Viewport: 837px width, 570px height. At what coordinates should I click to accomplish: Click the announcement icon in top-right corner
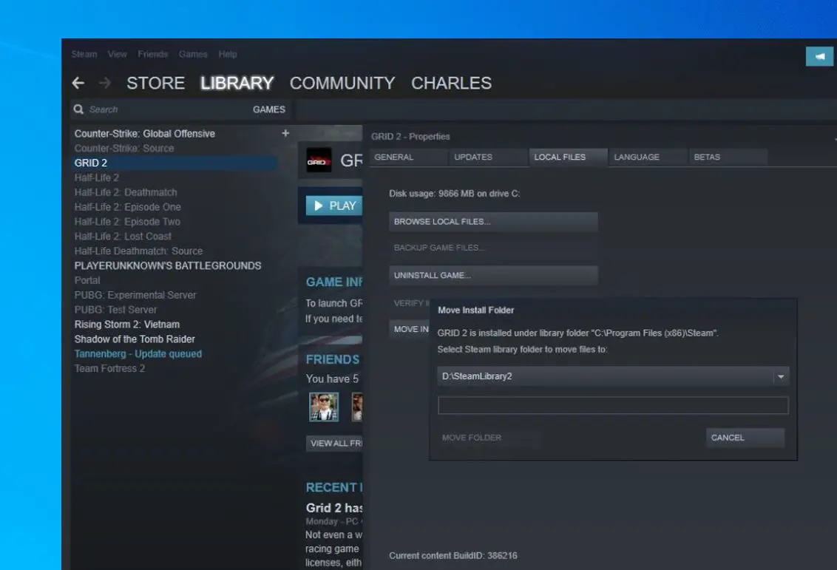[819, 56]
